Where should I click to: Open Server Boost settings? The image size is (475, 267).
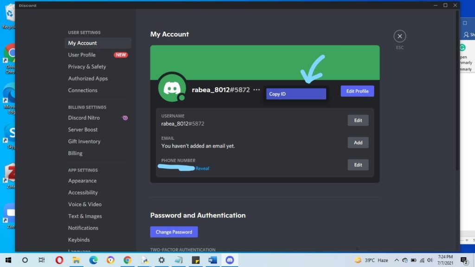(x=98, y=130)
